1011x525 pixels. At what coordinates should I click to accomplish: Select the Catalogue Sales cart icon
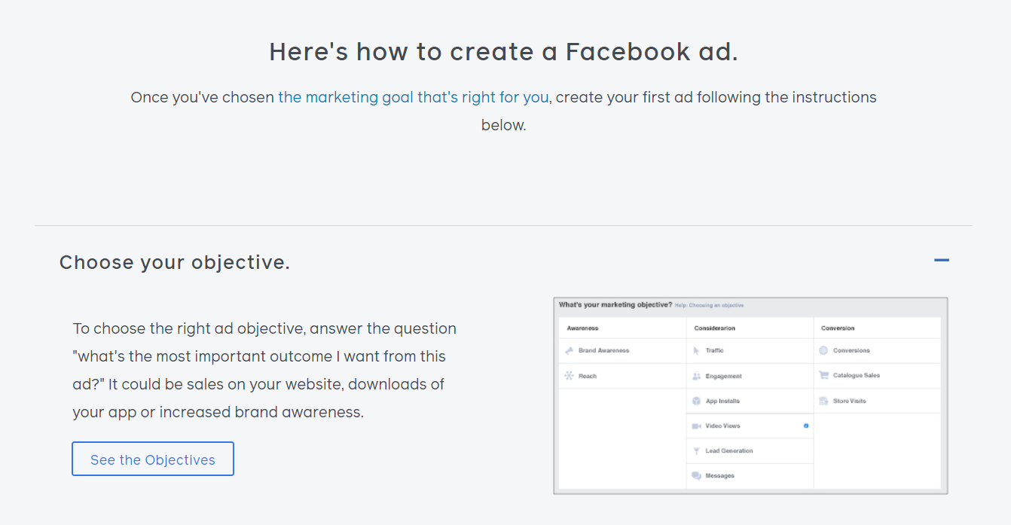point(823,375)
